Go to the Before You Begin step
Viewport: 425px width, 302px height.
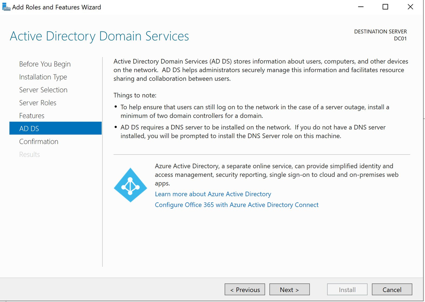point(45,64)
